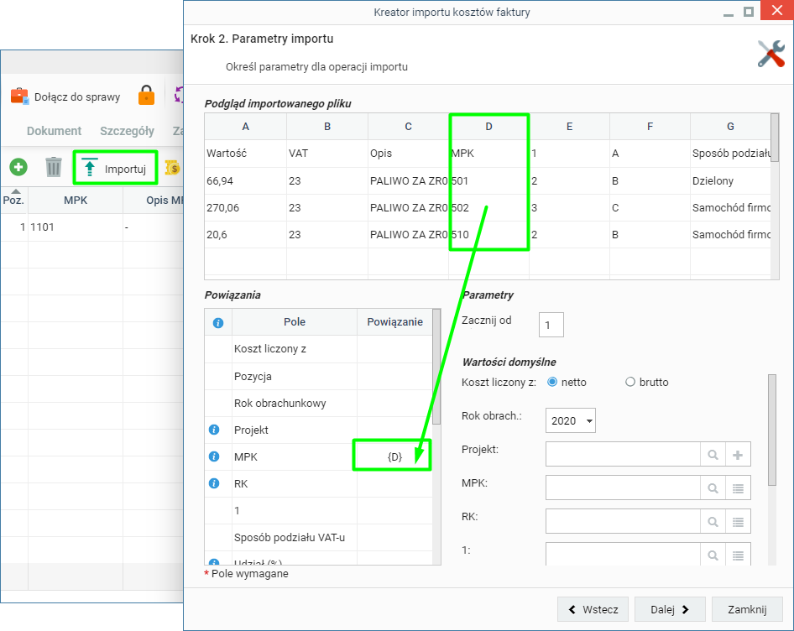
Task: Select cell 1101 in the MPK column
Action: tap(76, 227)
